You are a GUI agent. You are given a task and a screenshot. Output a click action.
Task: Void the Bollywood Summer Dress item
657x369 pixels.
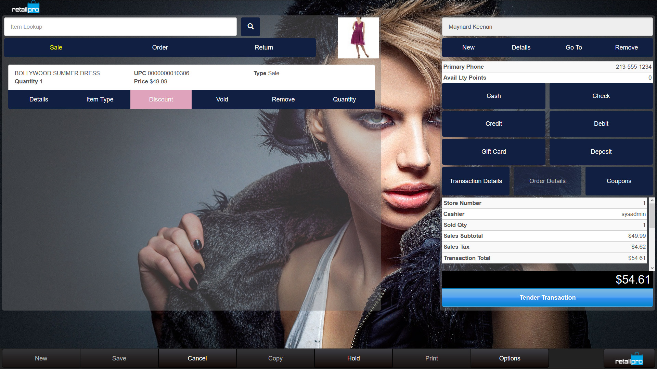click(222, 99)
